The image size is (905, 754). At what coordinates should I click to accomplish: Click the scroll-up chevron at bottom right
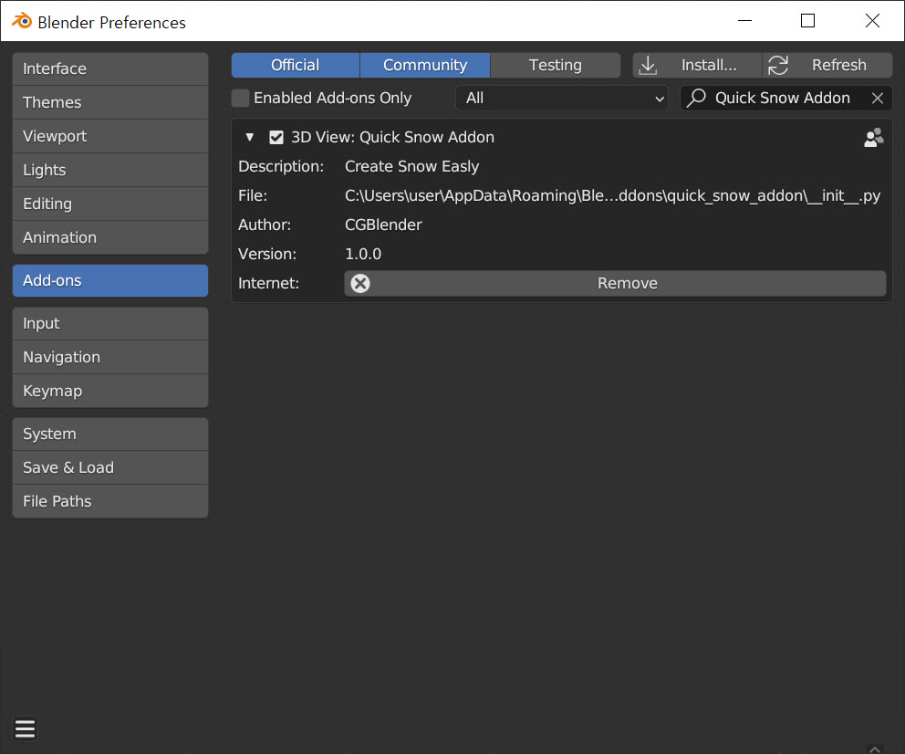pos(875,749)
